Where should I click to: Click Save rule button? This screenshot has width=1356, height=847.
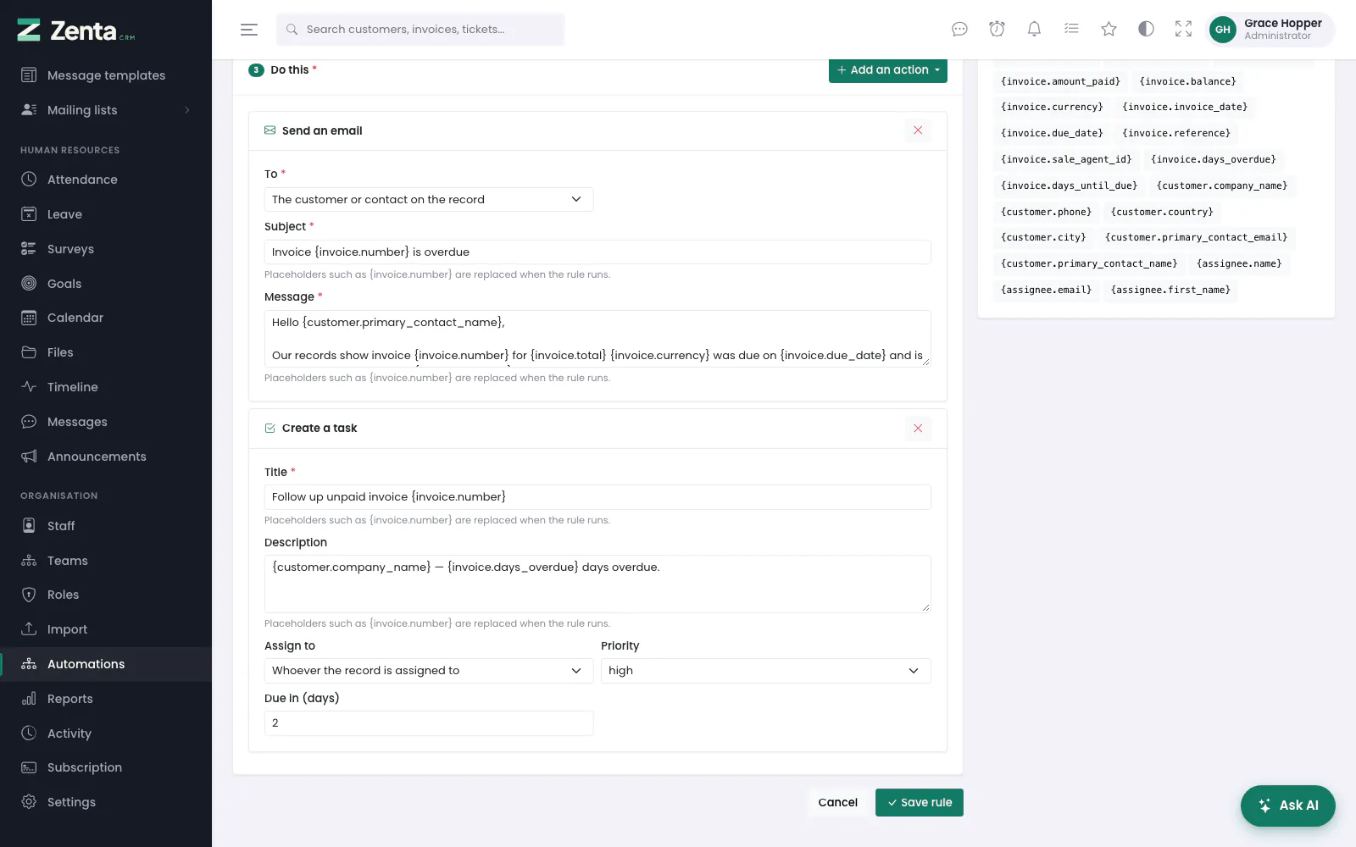coord(919,803)
